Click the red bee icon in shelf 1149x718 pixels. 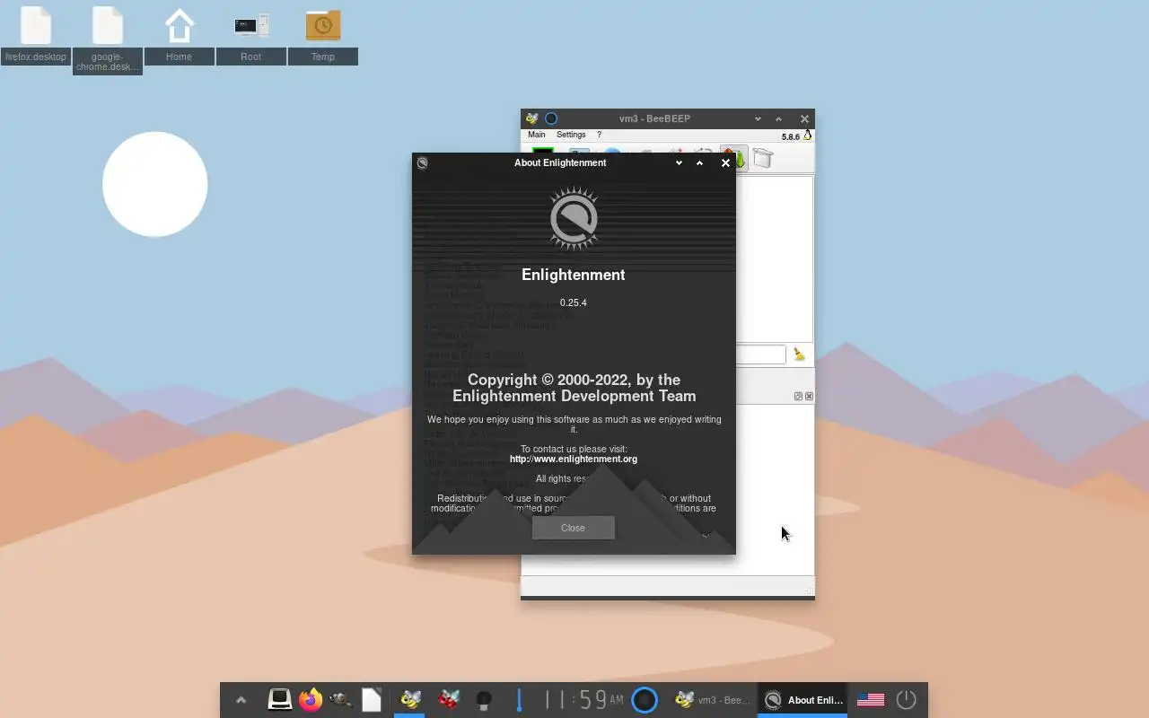[448, 699]
